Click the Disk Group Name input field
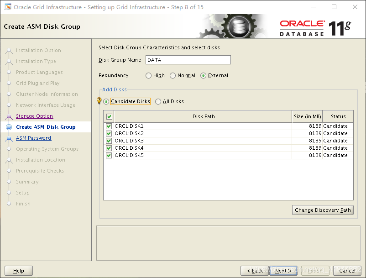 tap(188, 60)
